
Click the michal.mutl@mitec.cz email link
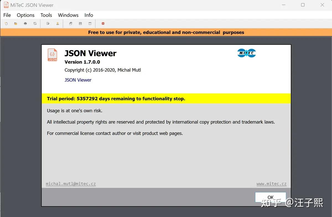point(71,184)
